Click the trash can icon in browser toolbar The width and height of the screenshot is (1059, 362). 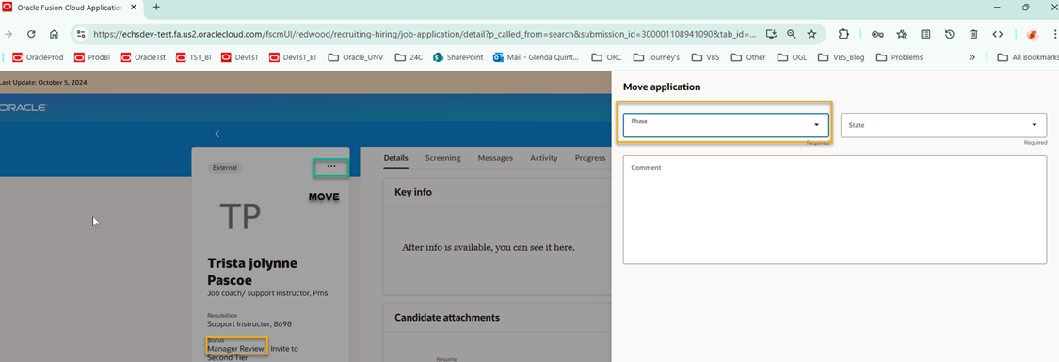973,34
